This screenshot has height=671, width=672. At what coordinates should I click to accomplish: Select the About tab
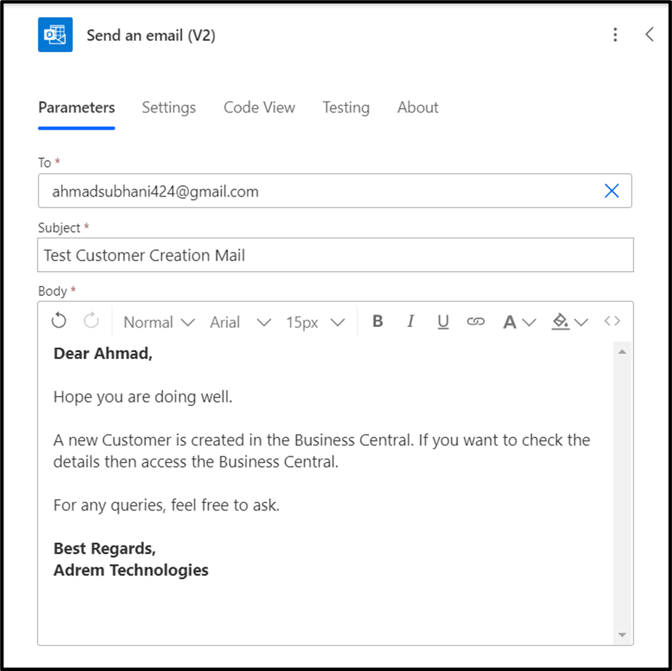418,107
